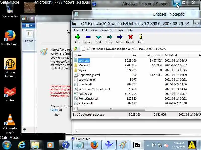The width and height of the screenshot is (201, 150).
Task: Click the left arrow of 7-Zip scrollbar
Action: (x=75, y=109)
